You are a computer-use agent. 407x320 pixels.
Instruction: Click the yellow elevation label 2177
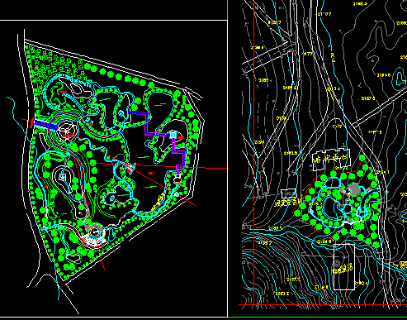pos(308,54)
